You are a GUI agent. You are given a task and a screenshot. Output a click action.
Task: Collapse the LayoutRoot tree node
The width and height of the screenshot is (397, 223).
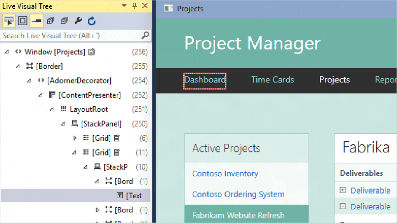point(52,110)
